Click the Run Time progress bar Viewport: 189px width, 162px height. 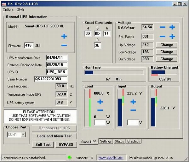(114, 72)
